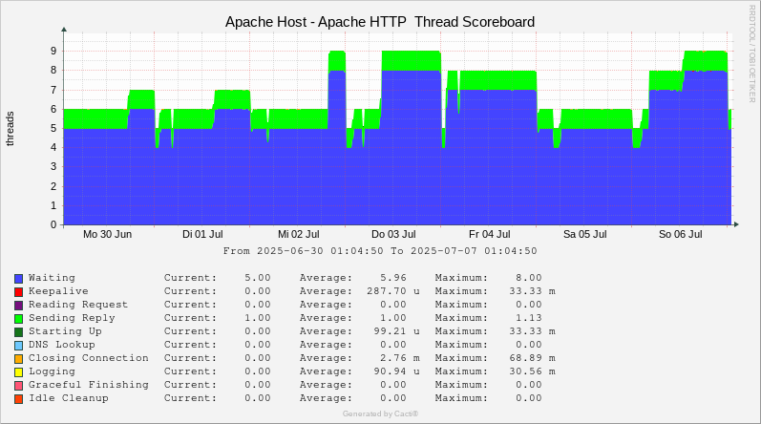Click the pink Graceful Finishing swatch
The width and height of the screenshot is (761, 424).
pos(18,385)
